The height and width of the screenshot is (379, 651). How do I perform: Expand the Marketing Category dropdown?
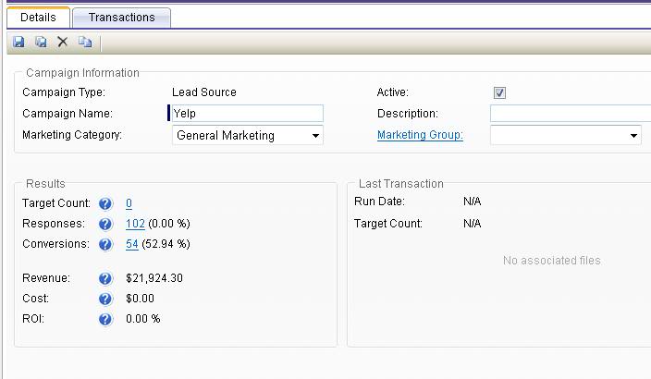pos(315,136)
